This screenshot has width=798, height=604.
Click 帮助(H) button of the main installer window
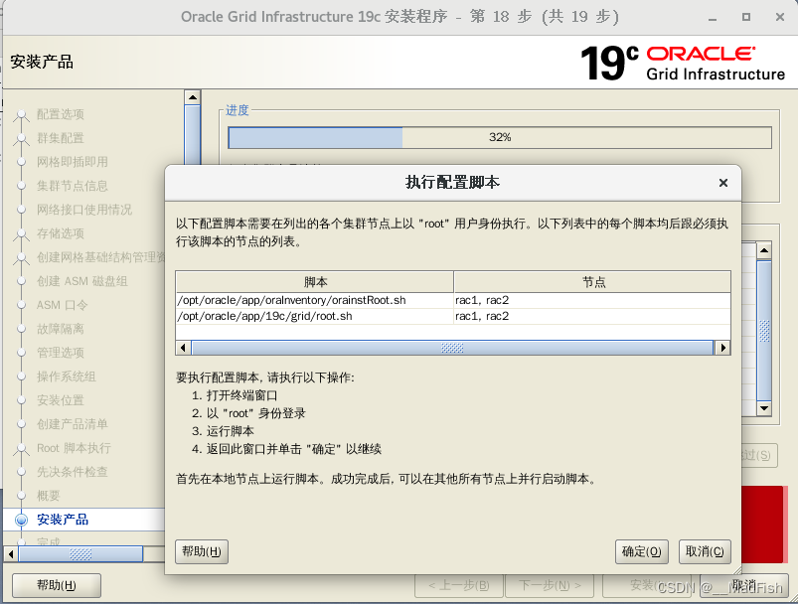57,585
